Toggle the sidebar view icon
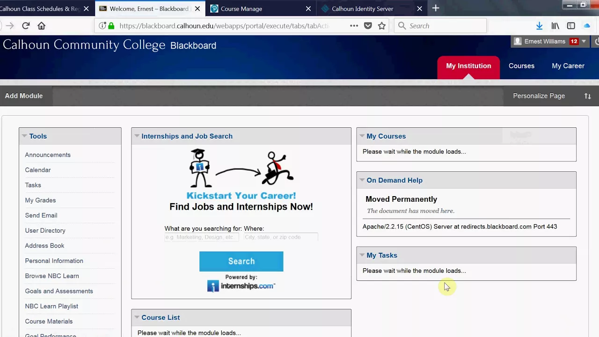Screen dimensions: 599x337 tap(571, 26)
